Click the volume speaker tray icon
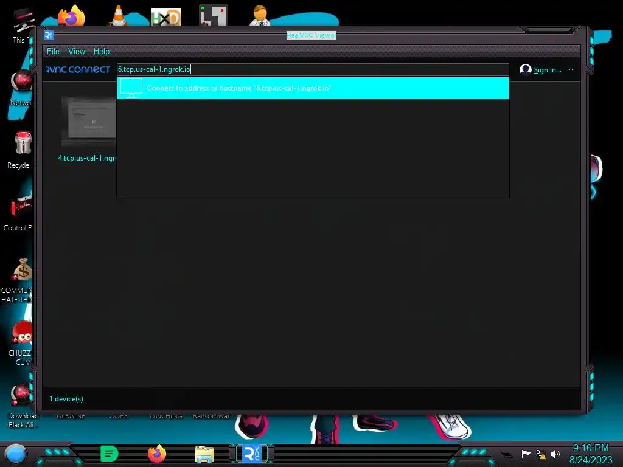623x467 pixels. coord(555,454)
